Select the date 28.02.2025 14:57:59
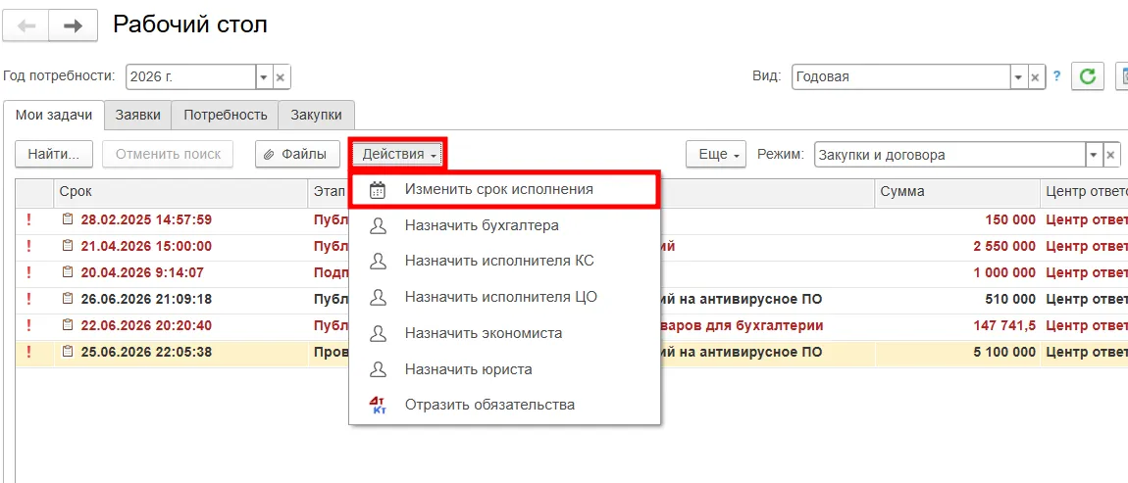Screen dimensions: 1128x483 click(146, 219)
